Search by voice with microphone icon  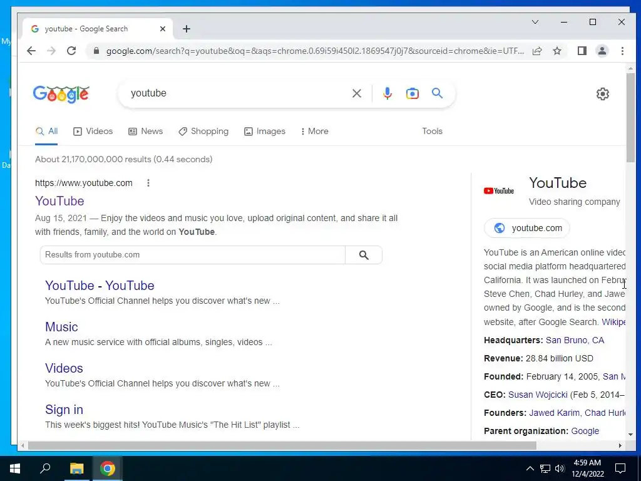387,93
